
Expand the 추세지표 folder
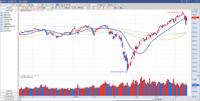[x=5, y=13]
